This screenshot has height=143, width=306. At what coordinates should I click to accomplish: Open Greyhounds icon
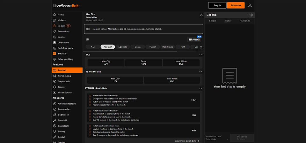tap(55, 81)
